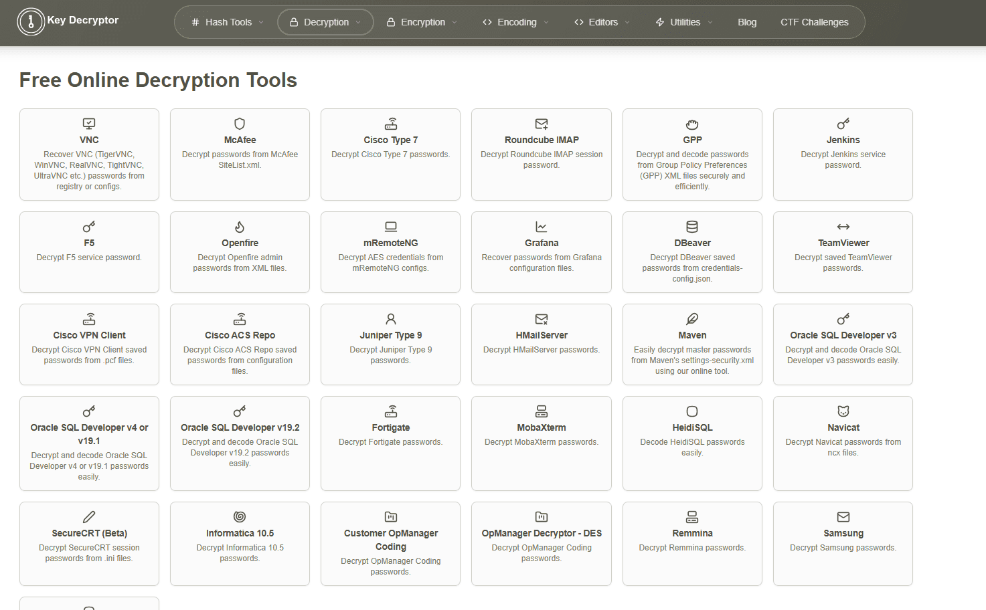
Task: Click the VNC monitor icon
Action: click(x=89, y=124)
